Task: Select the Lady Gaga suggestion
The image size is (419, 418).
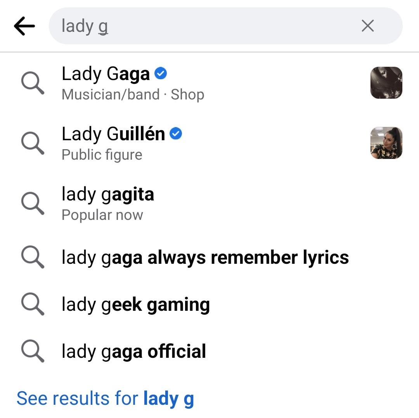Action: coord(106,74)
